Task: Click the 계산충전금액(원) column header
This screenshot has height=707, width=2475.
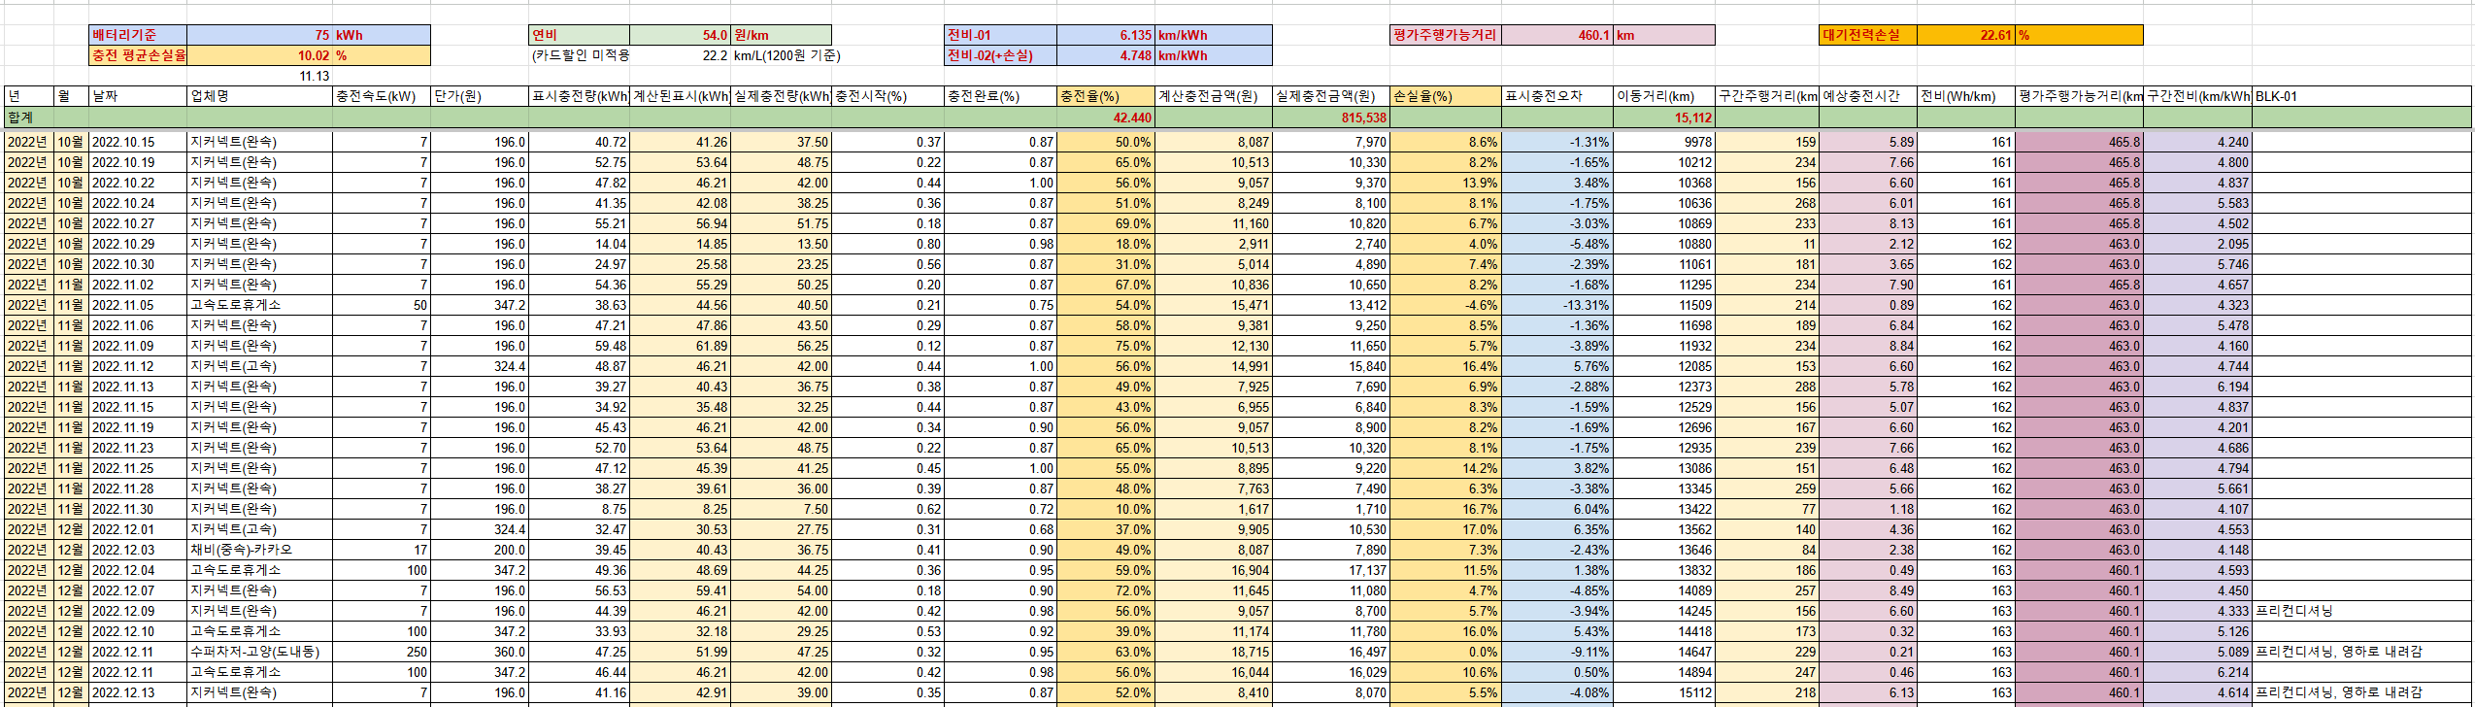Action: pos(1213,96)
